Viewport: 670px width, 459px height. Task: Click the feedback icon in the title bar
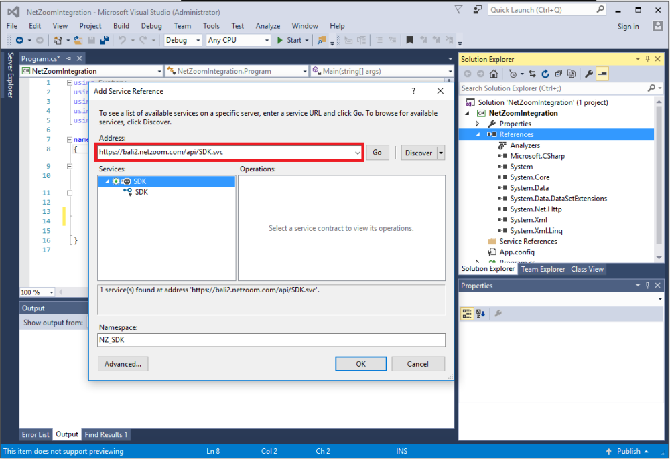point(477,10)
